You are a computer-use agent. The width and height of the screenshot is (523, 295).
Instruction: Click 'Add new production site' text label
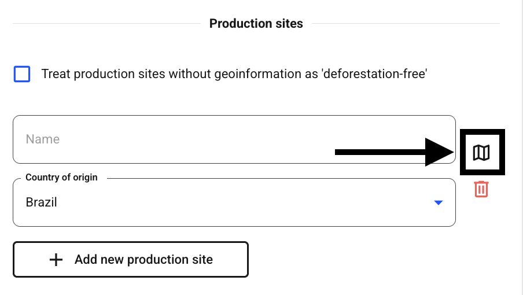coord(143,260)
